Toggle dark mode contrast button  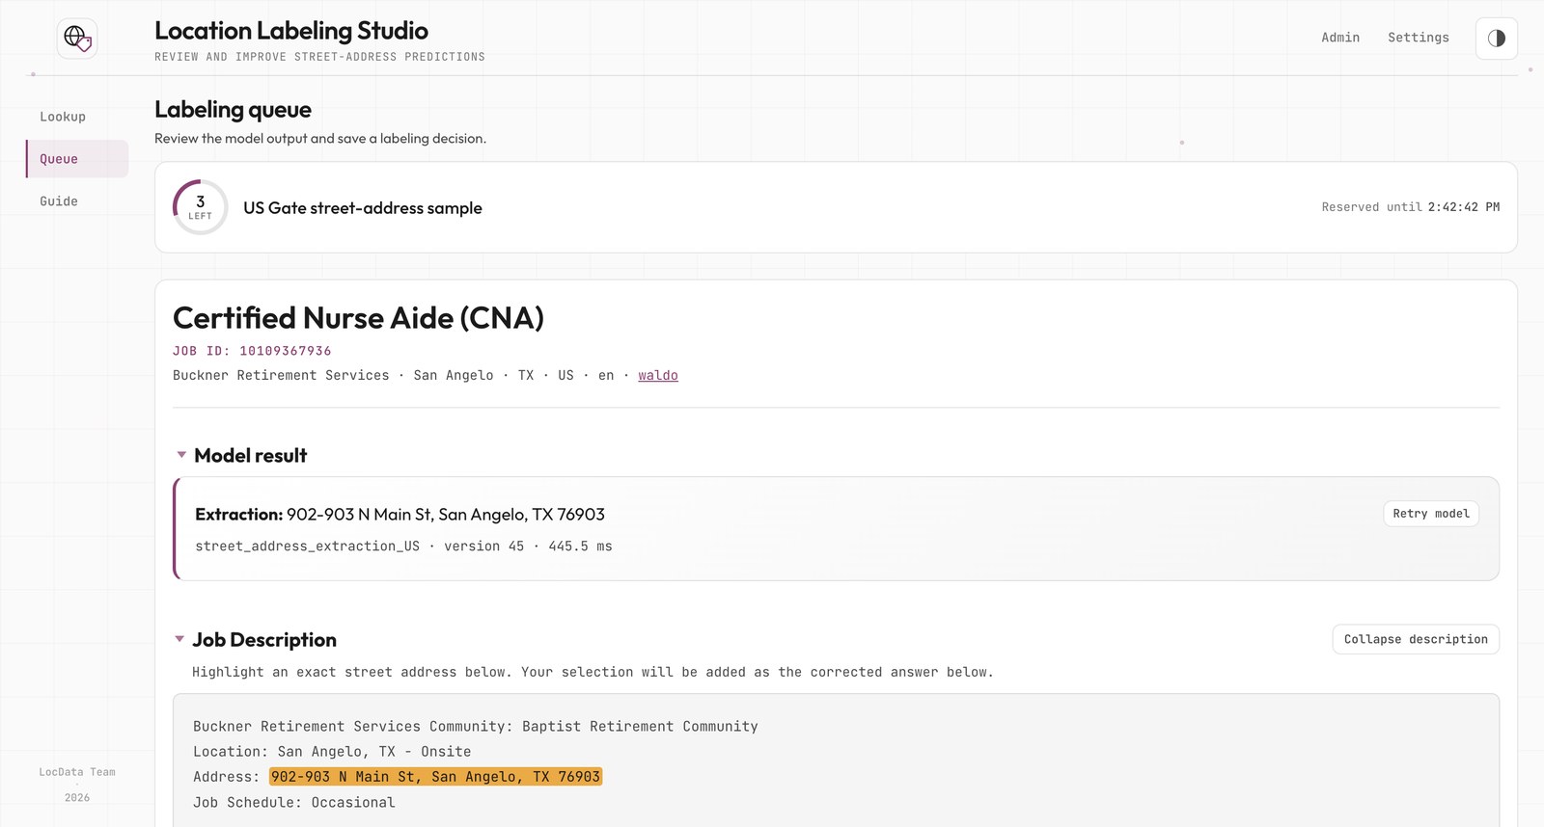pos(1496,39)
